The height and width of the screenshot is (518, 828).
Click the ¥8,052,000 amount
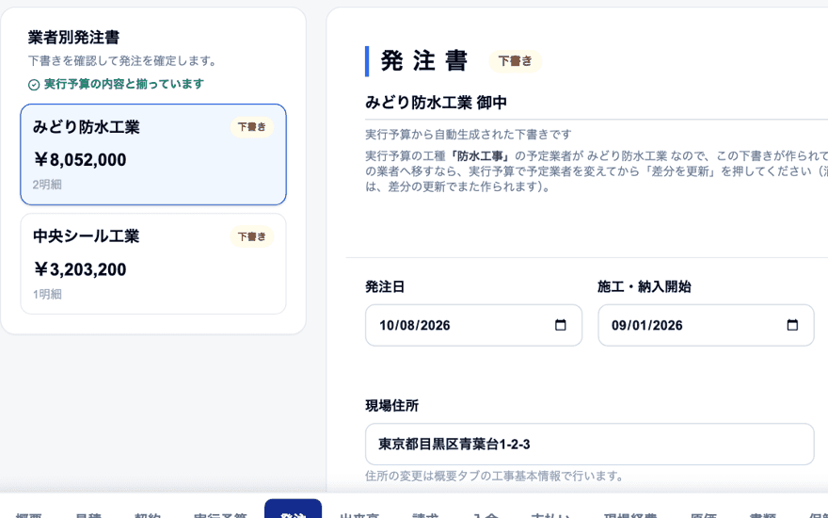(x=80, y=159)
